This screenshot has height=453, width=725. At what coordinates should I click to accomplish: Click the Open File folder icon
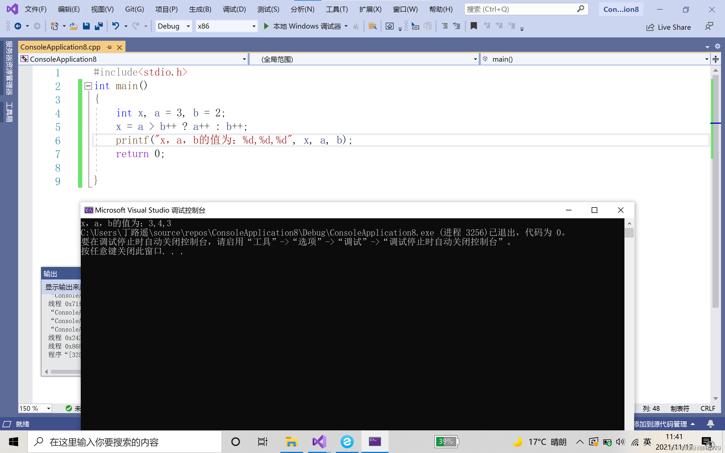73,26
